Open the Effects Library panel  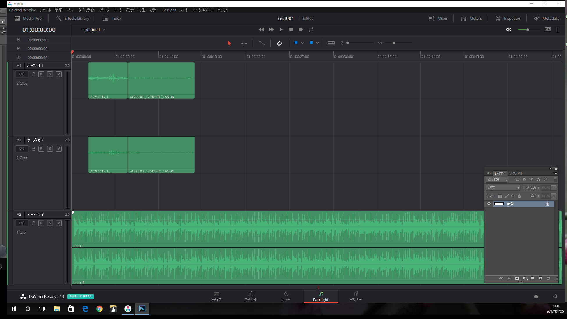click(73, 18)
